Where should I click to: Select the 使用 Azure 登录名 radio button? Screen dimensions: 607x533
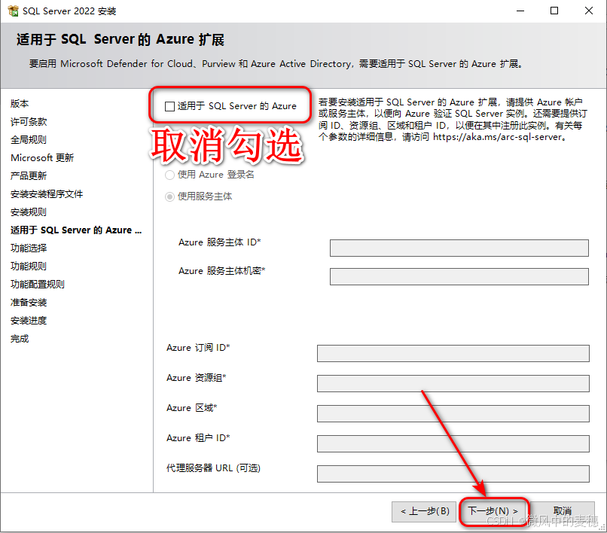169,175
